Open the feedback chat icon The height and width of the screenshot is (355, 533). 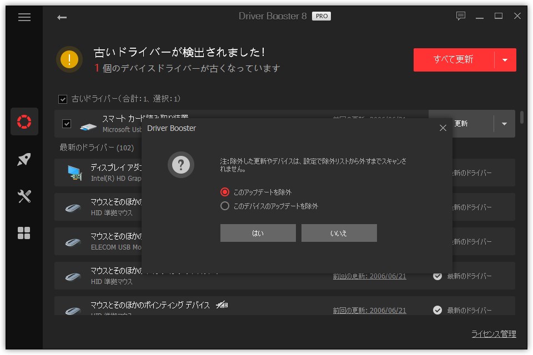461,16
